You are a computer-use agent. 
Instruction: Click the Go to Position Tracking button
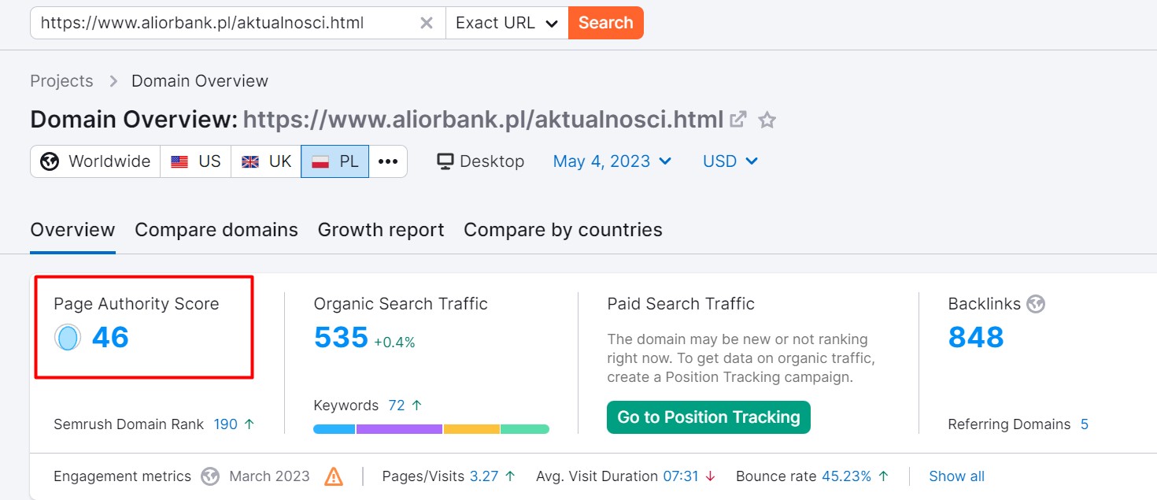coord(708,417)
